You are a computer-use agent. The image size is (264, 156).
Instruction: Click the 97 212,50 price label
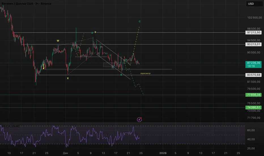click(254, 32)
